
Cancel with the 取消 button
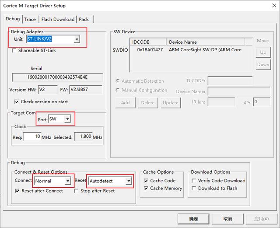coord(227,219)
